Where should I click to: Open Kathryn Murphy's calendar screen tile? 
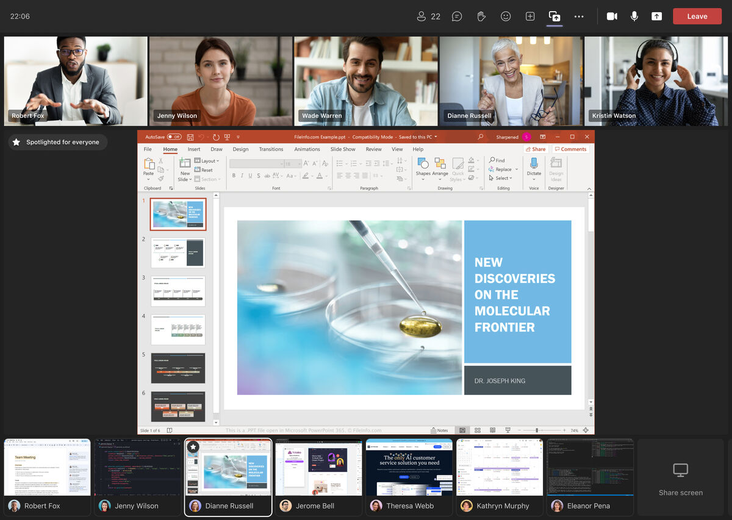(500, 477)
